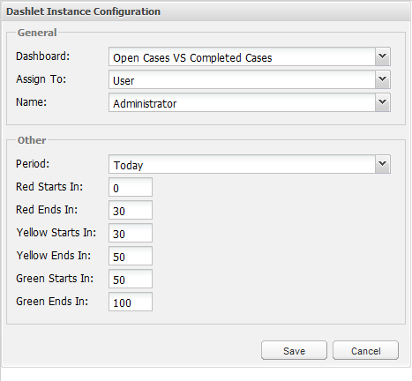
Task: Click the Dashboard field label
Action: click(x=43, y=56)
